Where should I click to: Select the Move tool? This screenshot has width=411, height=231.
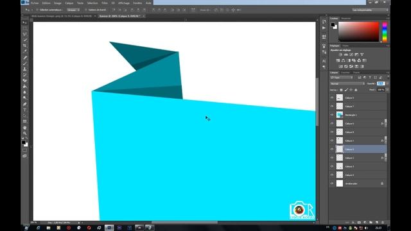point(24,23)
